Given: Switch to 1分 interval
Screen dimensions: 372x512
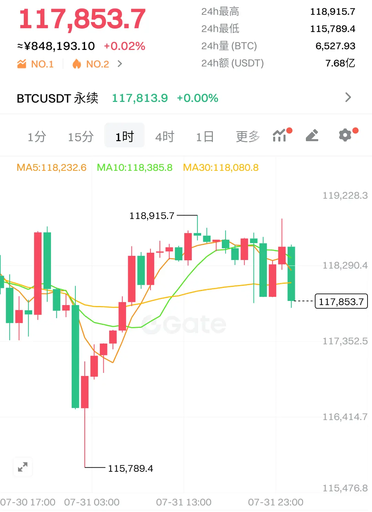Looking at the screenshot, I should (x=37, y=137).
